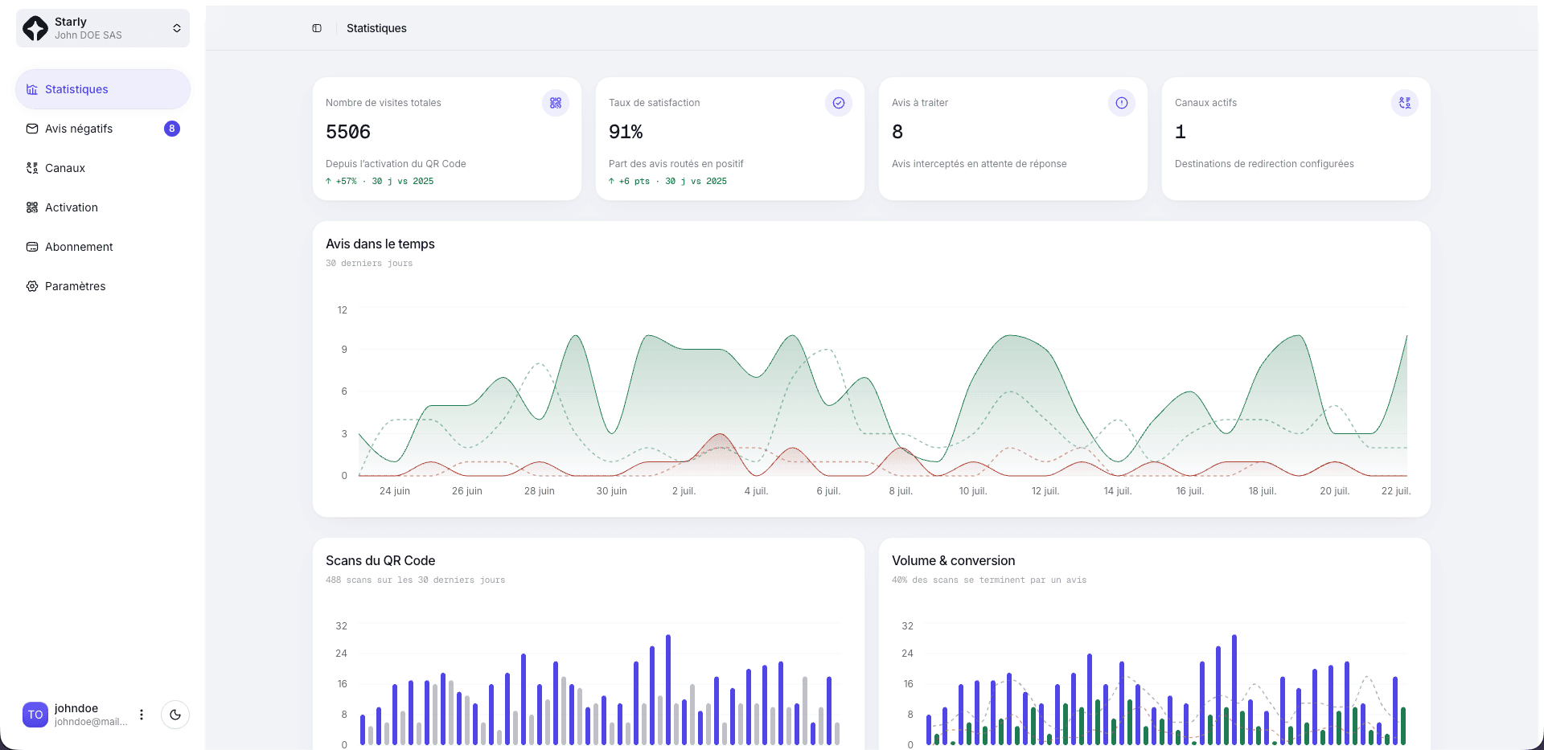Click the 22 juil. axis label
Image resolution: width=1544 pixels, height=750 pixels.
click(x=1396, y=491)
